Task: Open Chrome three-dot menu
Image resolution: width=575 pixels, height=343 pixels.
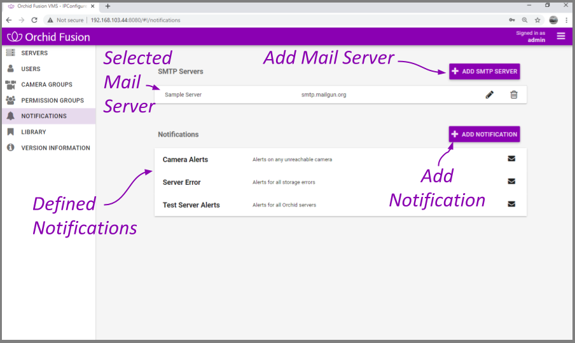Action: point(567,20)
